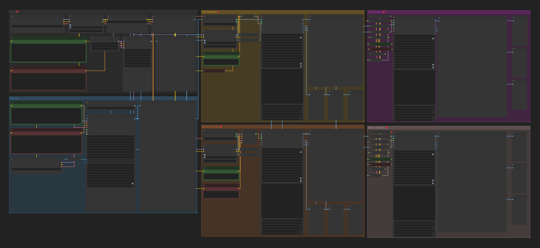Click the pin icon on the purple detailer group
540x248 pixels.
384,12
